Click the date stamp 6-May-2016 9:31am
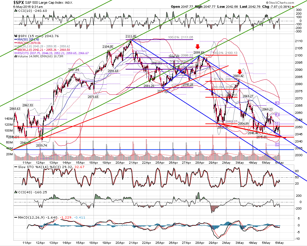 tap(28, 7)
